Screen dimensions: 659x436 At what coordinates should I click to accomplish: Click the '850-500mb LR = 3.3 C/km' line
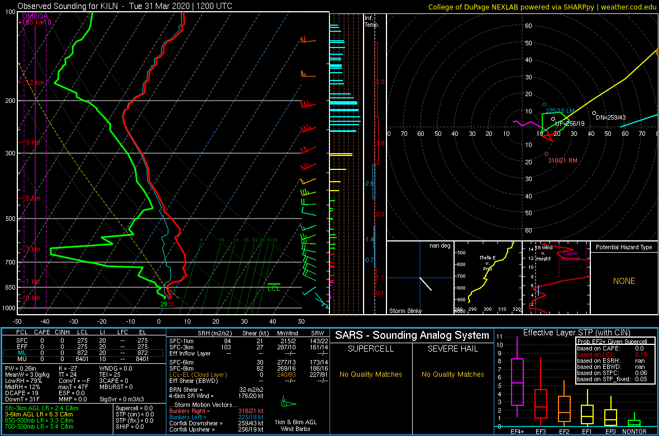[39, 420]
